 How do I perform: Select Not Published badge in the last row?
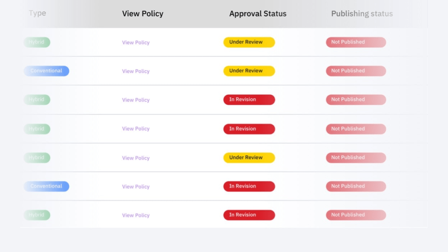(356, 215)
